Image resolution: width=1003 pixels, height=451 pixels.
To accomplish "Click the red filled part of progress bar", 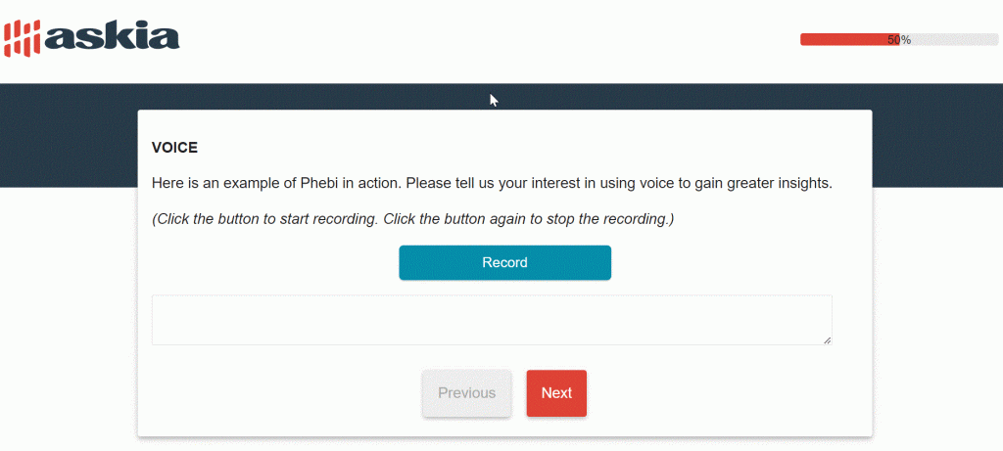I will (x=850, y=39).
